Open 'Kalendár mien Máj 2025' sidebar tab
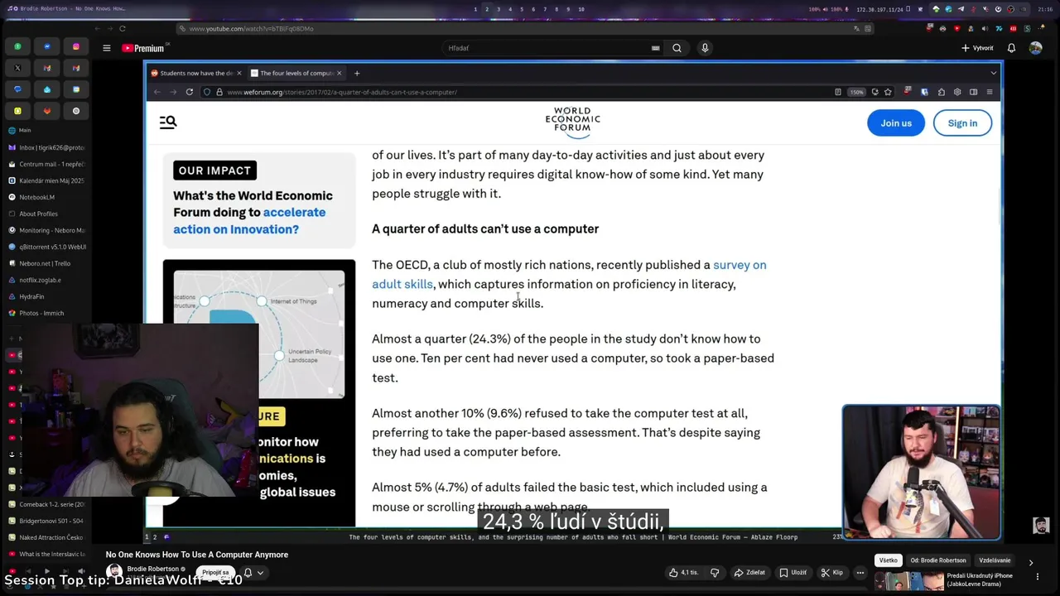1060x596 pixels. 47,180
